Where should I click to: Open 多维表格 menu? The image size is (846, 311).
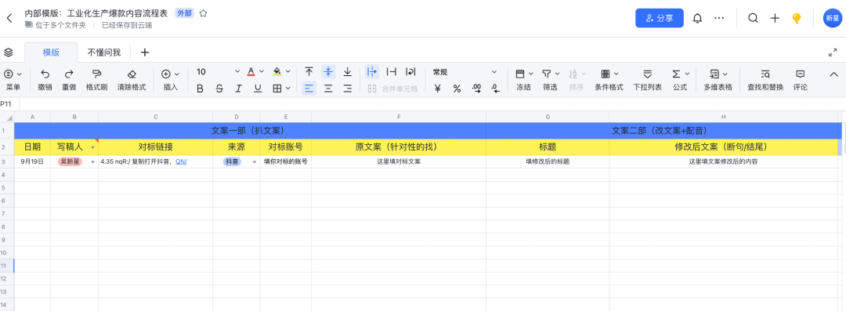(718, 79)
